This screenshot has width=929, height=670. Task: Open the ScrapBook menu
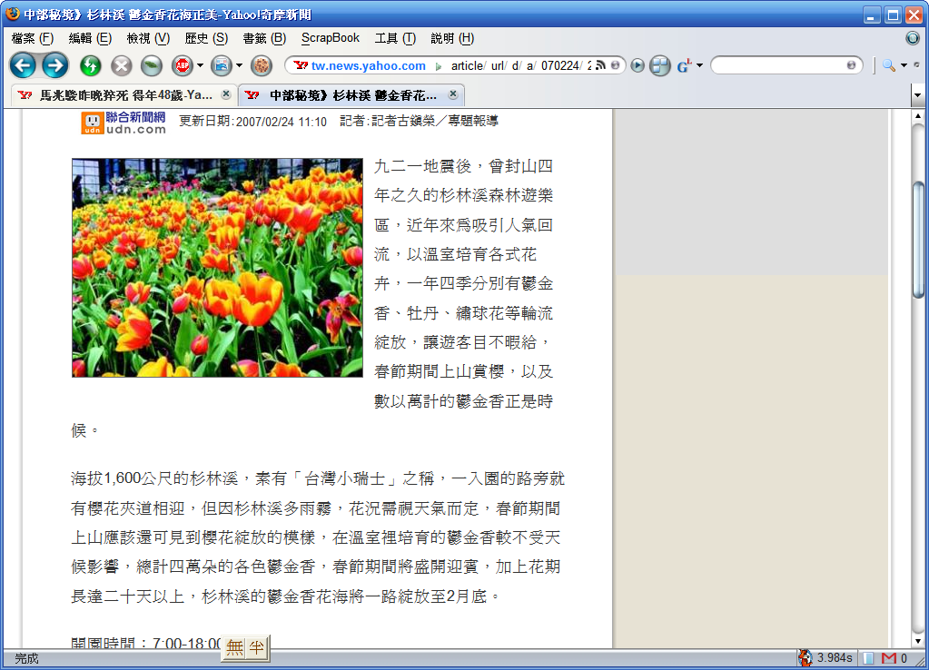[x=331, y=38]
